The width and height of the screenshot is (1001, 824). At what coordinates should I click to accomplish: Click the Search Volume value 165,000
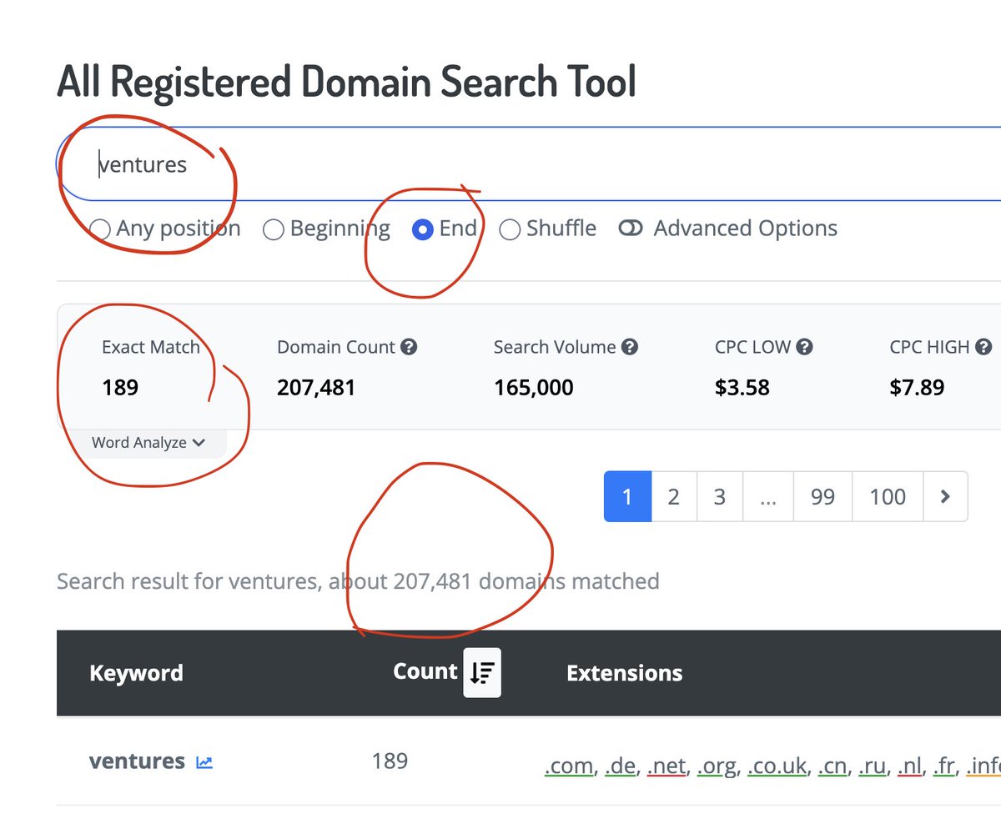[x=533, y=388]
